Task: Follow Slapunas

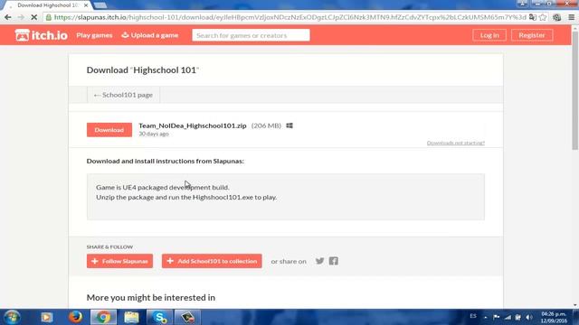Action: [x=119, y=261]
